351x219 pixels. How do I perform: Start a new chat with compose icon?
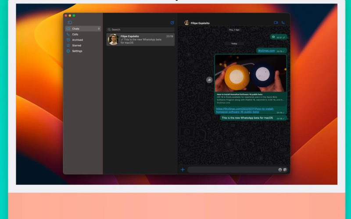pyautogui.click(x=172, y=23)
